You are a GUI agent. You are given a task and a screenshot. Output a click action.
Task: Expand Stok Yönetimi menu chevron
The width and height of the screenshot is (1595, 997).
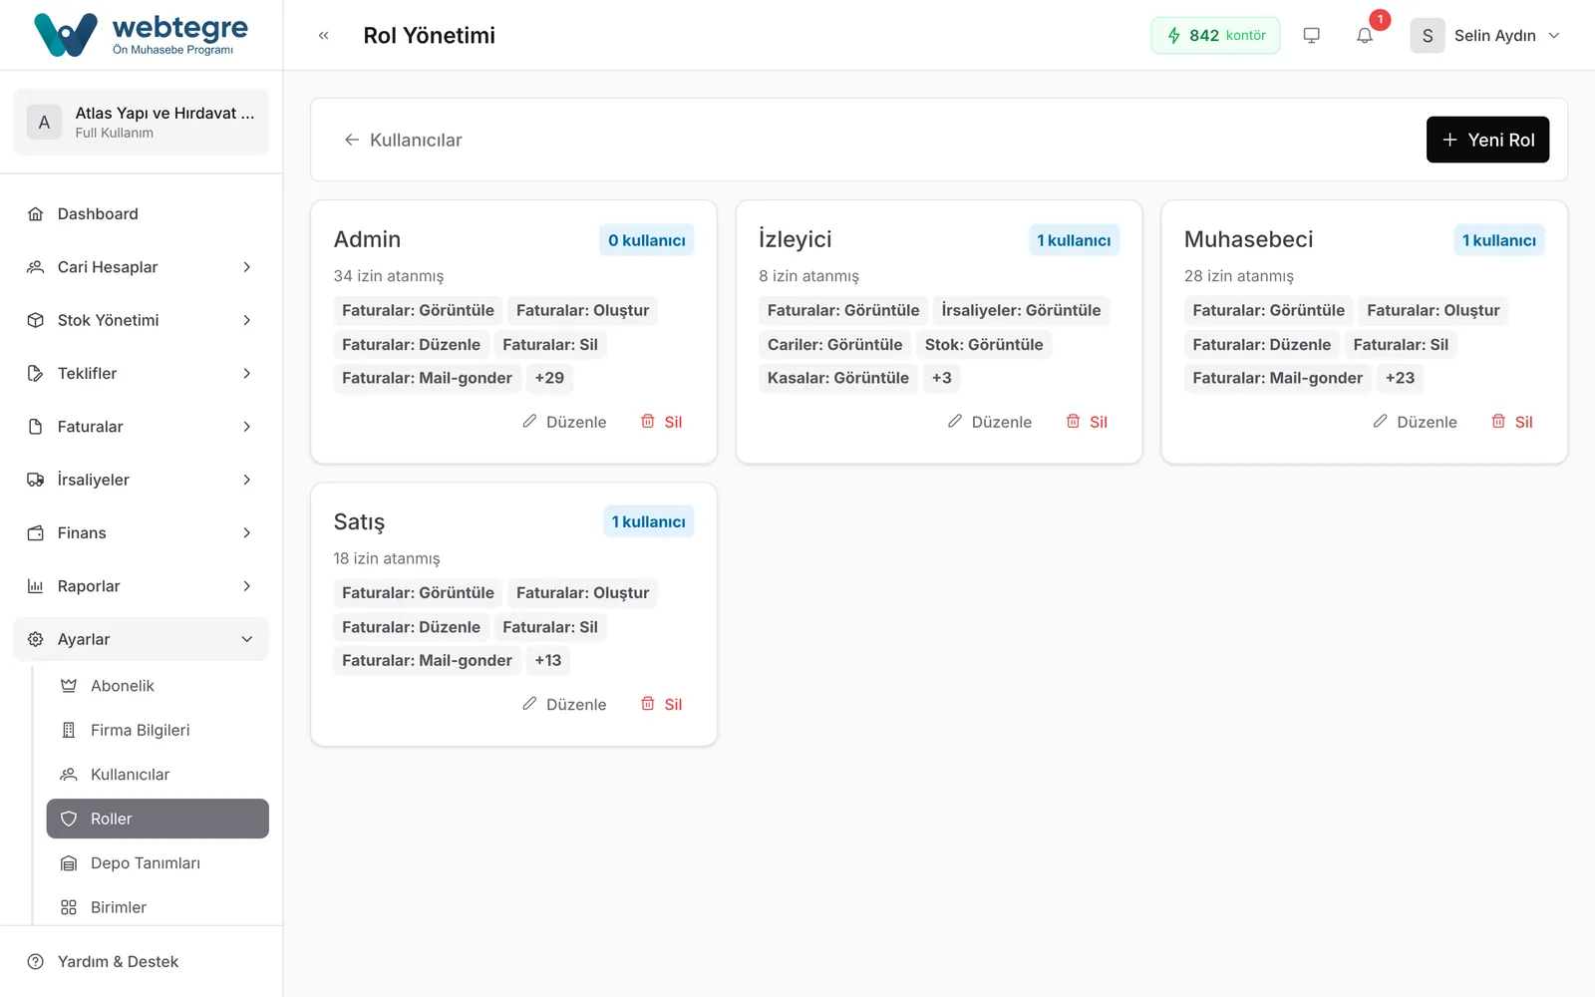247,320
